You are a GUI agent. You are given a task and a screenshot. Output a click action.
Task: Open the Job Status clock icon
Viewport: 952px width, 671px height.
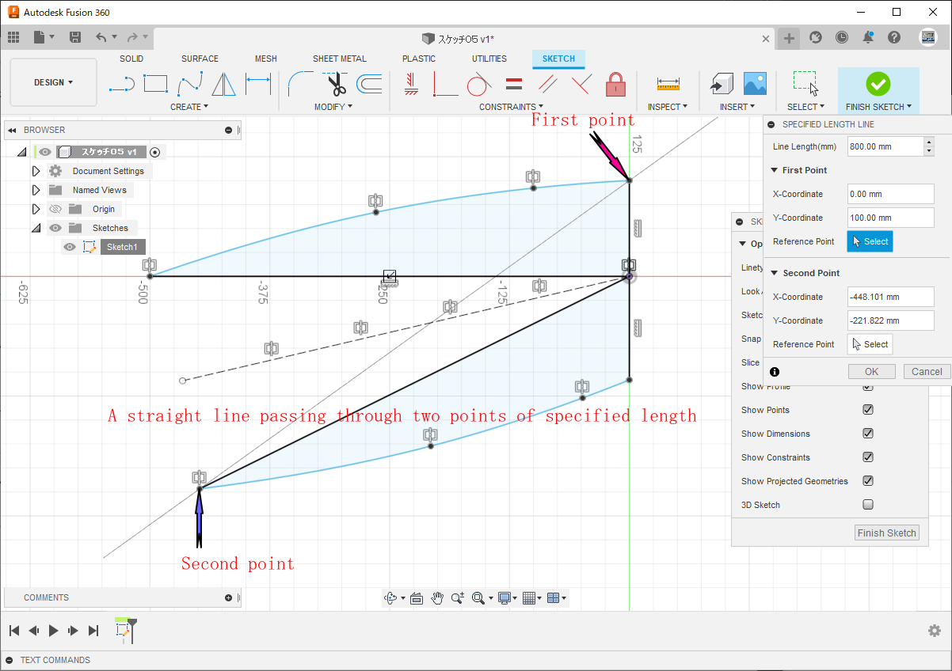tap(841, 37)
